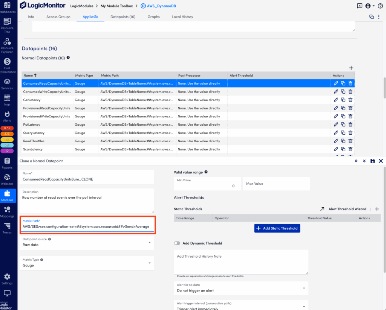Click the orange 336 alerts badge

[x=7, y=134]
